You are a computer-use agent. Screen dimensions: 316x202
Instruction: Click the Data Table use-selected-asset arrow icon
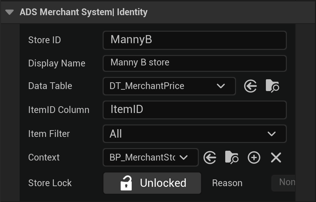click(x=250, y=86)
